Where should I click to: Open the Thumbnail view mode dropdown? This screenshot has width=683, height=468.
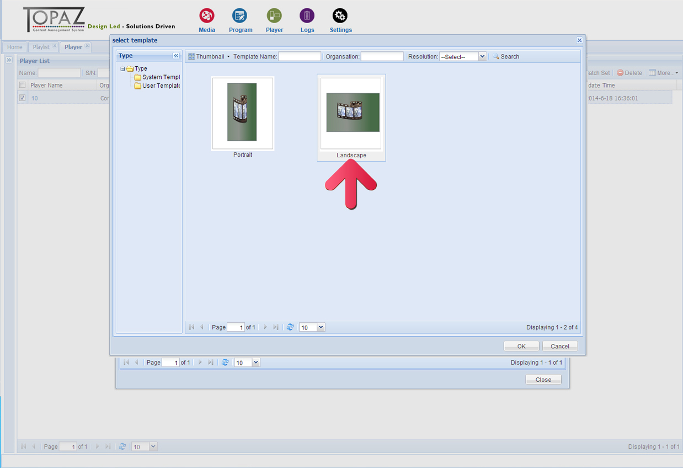coord(209,56)
